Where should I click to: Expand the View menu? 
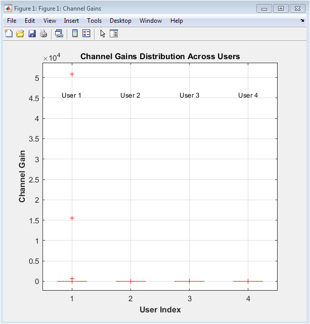(x=50, y=21)
